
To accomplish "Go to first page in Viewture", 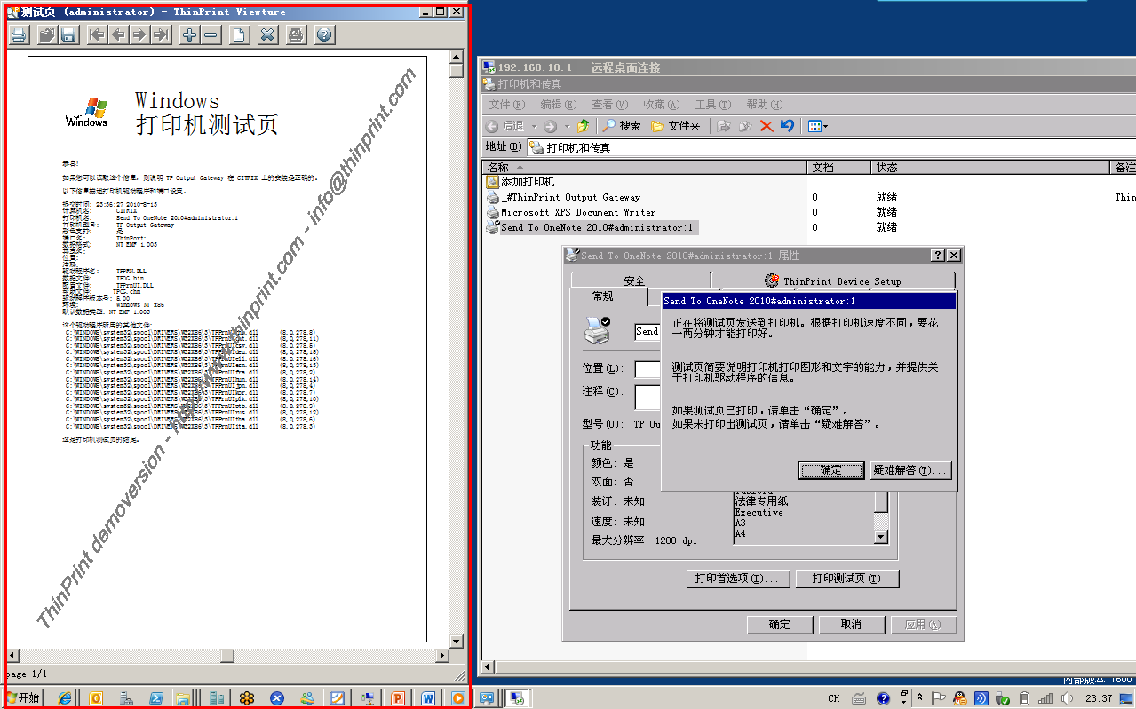I will tap(97, 35).
